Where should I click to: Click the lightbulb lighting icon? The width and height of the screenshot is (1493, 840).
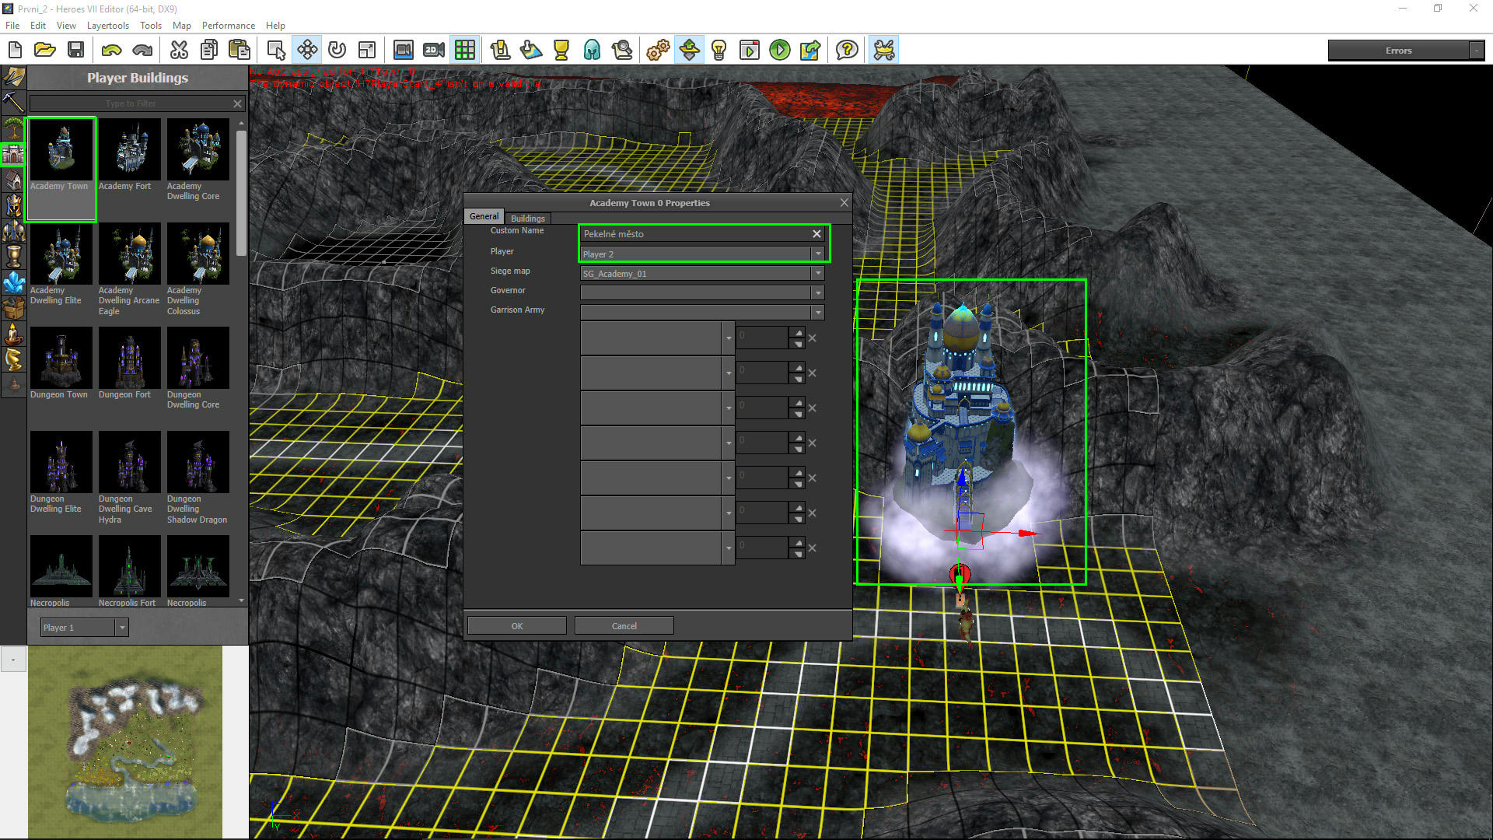[x=719, y=51]
